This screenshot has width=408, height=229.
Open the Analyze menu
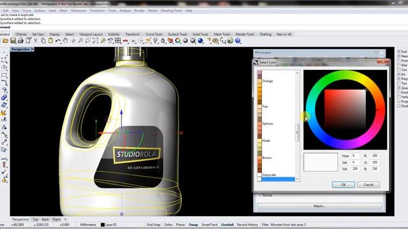point(125,11)
